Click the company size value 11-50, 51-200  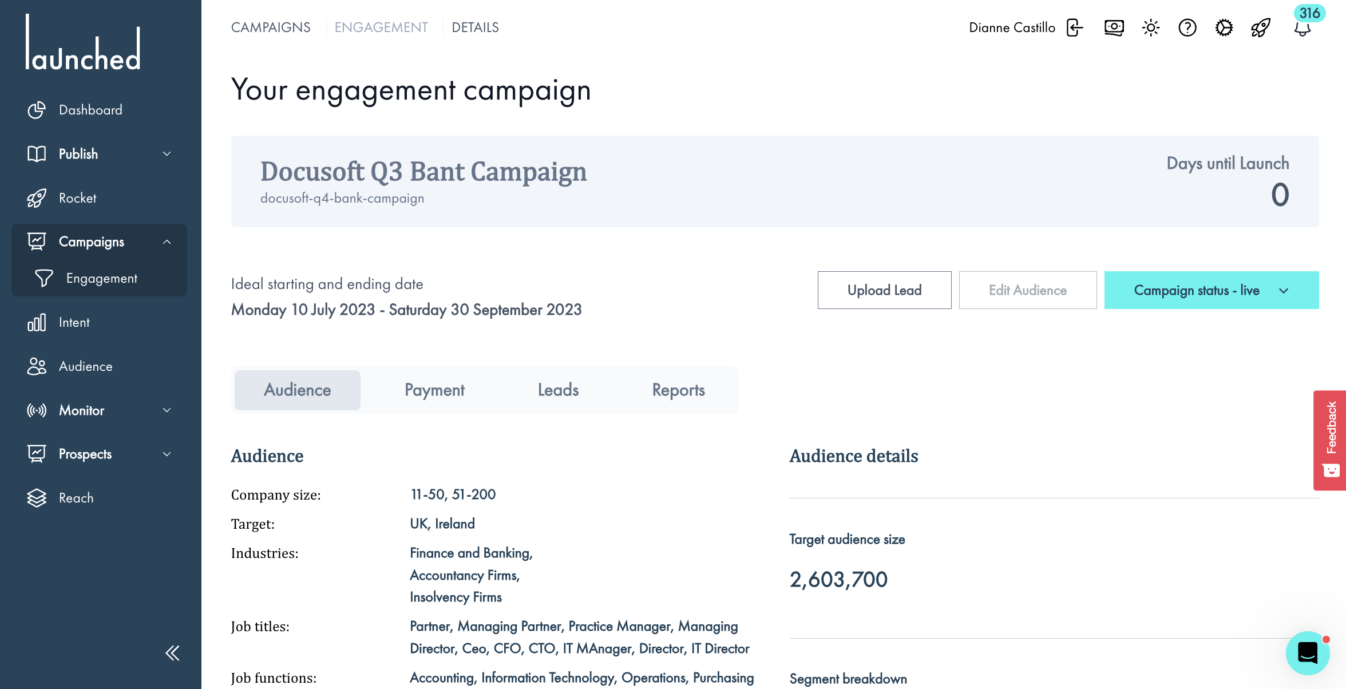(x=453, y=494)
